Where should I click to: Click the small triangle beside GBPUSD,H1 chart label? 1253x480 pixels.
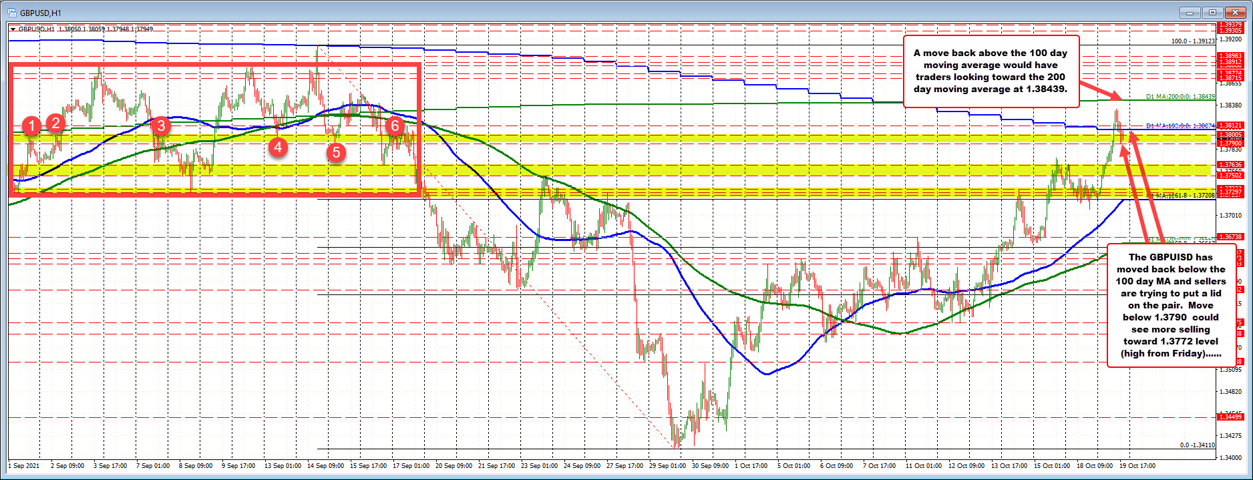coord(13,29)
